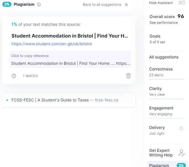
Task: Go back to all suggestions
Action: click(x=102, y=5)
